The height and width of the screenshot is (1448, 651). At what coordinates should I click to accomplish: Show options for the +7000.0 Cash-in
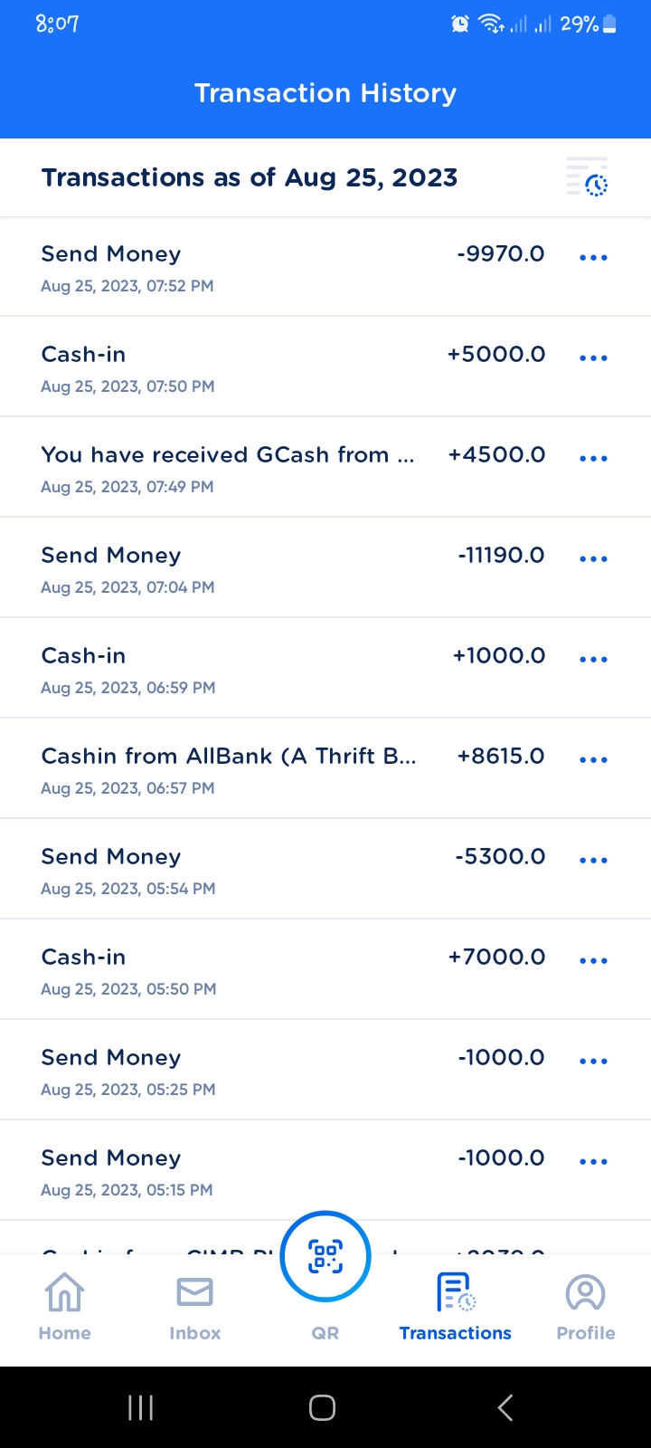(x=593, y=961)
